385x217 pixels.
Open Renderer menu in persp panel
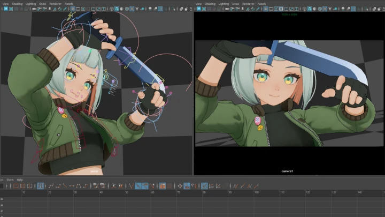(55, 4)
